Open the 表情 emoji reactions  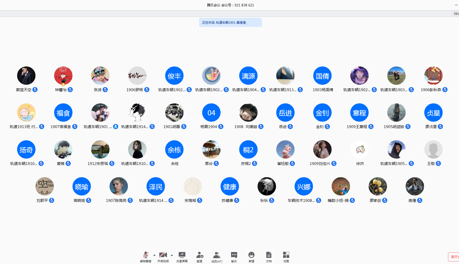coord(251,257)
